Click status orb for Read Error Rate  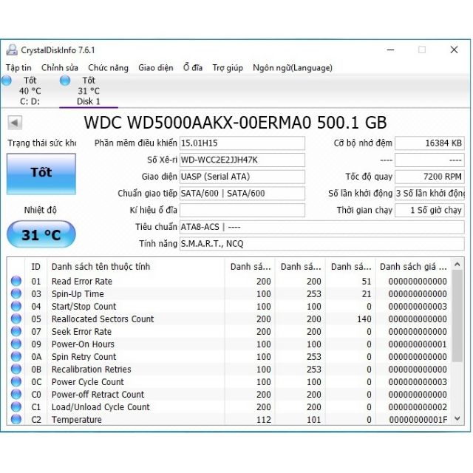click(16, 281)
